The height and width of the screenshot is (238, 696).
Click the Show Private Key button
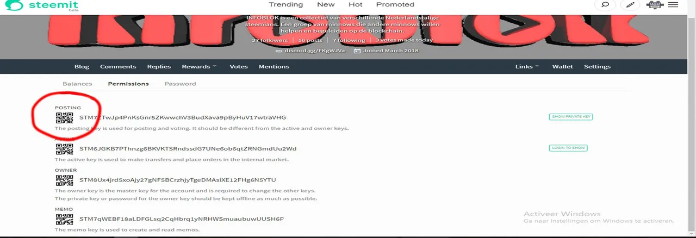(x=571, y=117)
